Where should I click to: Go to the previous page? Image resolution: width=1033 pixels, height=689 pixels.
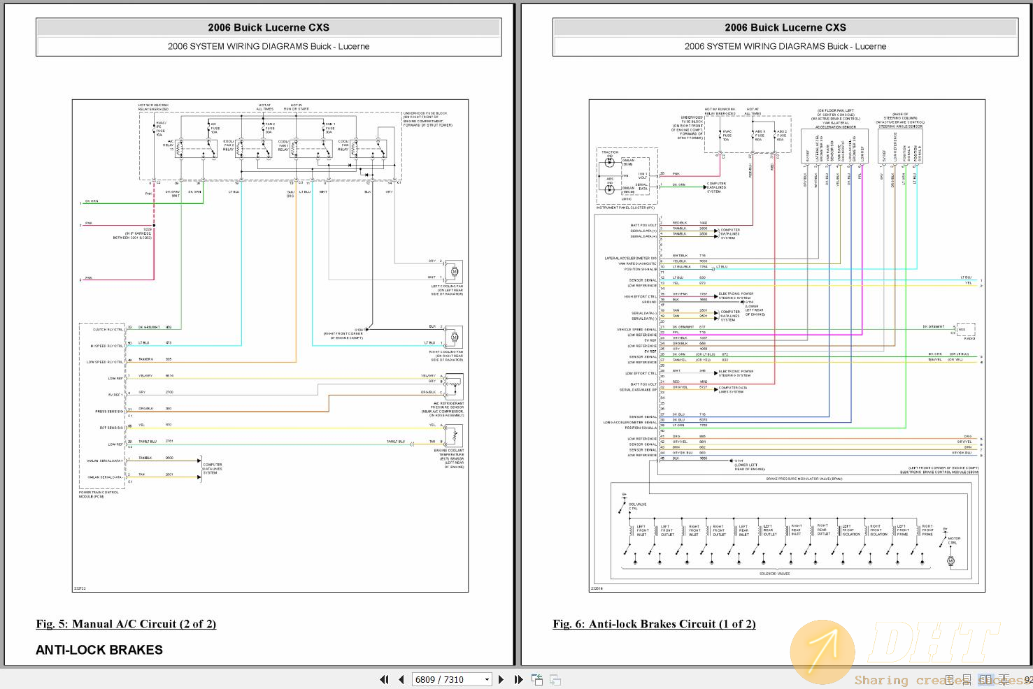click(x=401, y=679)
